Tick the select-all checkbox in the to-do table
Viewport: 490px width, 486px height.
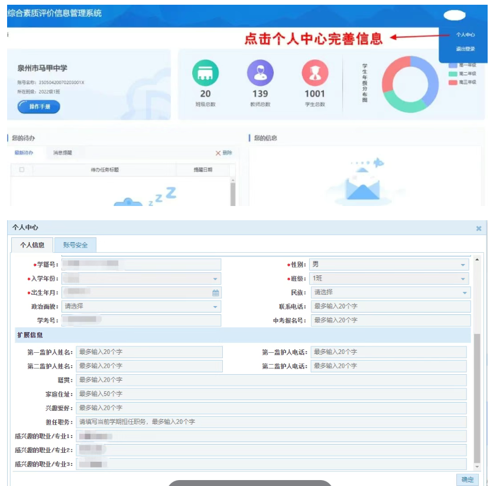point(22,170)
